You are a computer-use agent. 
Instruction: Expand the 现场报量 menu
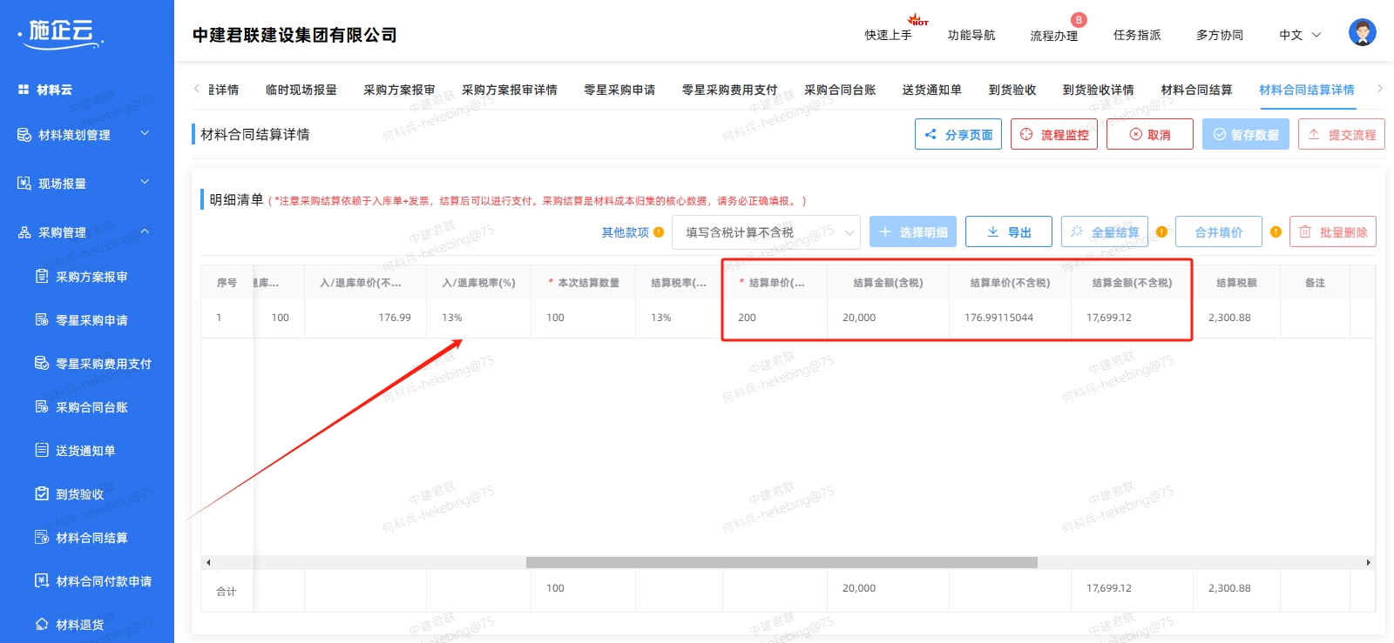[x=145, y=182]
